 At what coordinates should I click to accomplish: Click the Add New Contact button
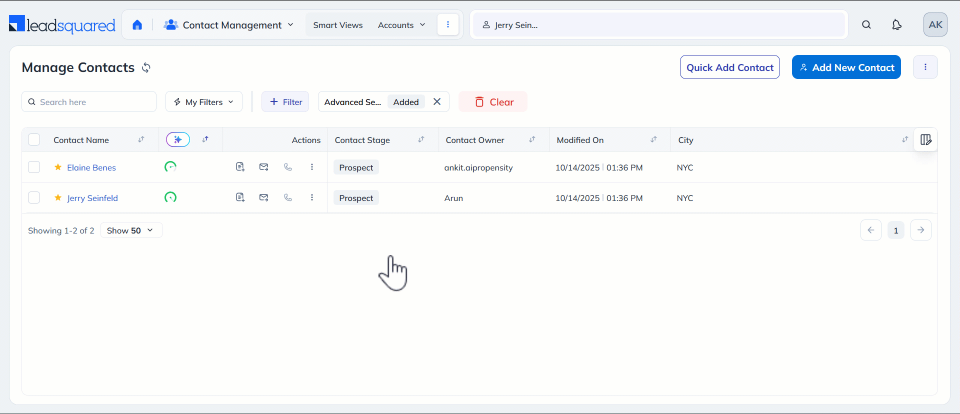[x=846, y=67]
